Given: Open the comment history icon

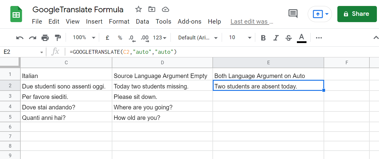Looking at the screenshot, I should [x=293, y=14].
